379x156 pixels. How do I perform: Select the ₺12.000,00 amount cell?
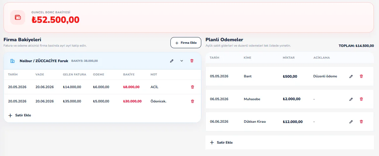pos(293,122)
